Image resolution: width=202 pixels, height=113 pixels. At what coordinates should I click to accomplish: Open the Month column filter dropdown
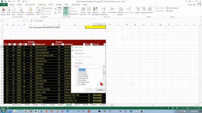(9, 44)
